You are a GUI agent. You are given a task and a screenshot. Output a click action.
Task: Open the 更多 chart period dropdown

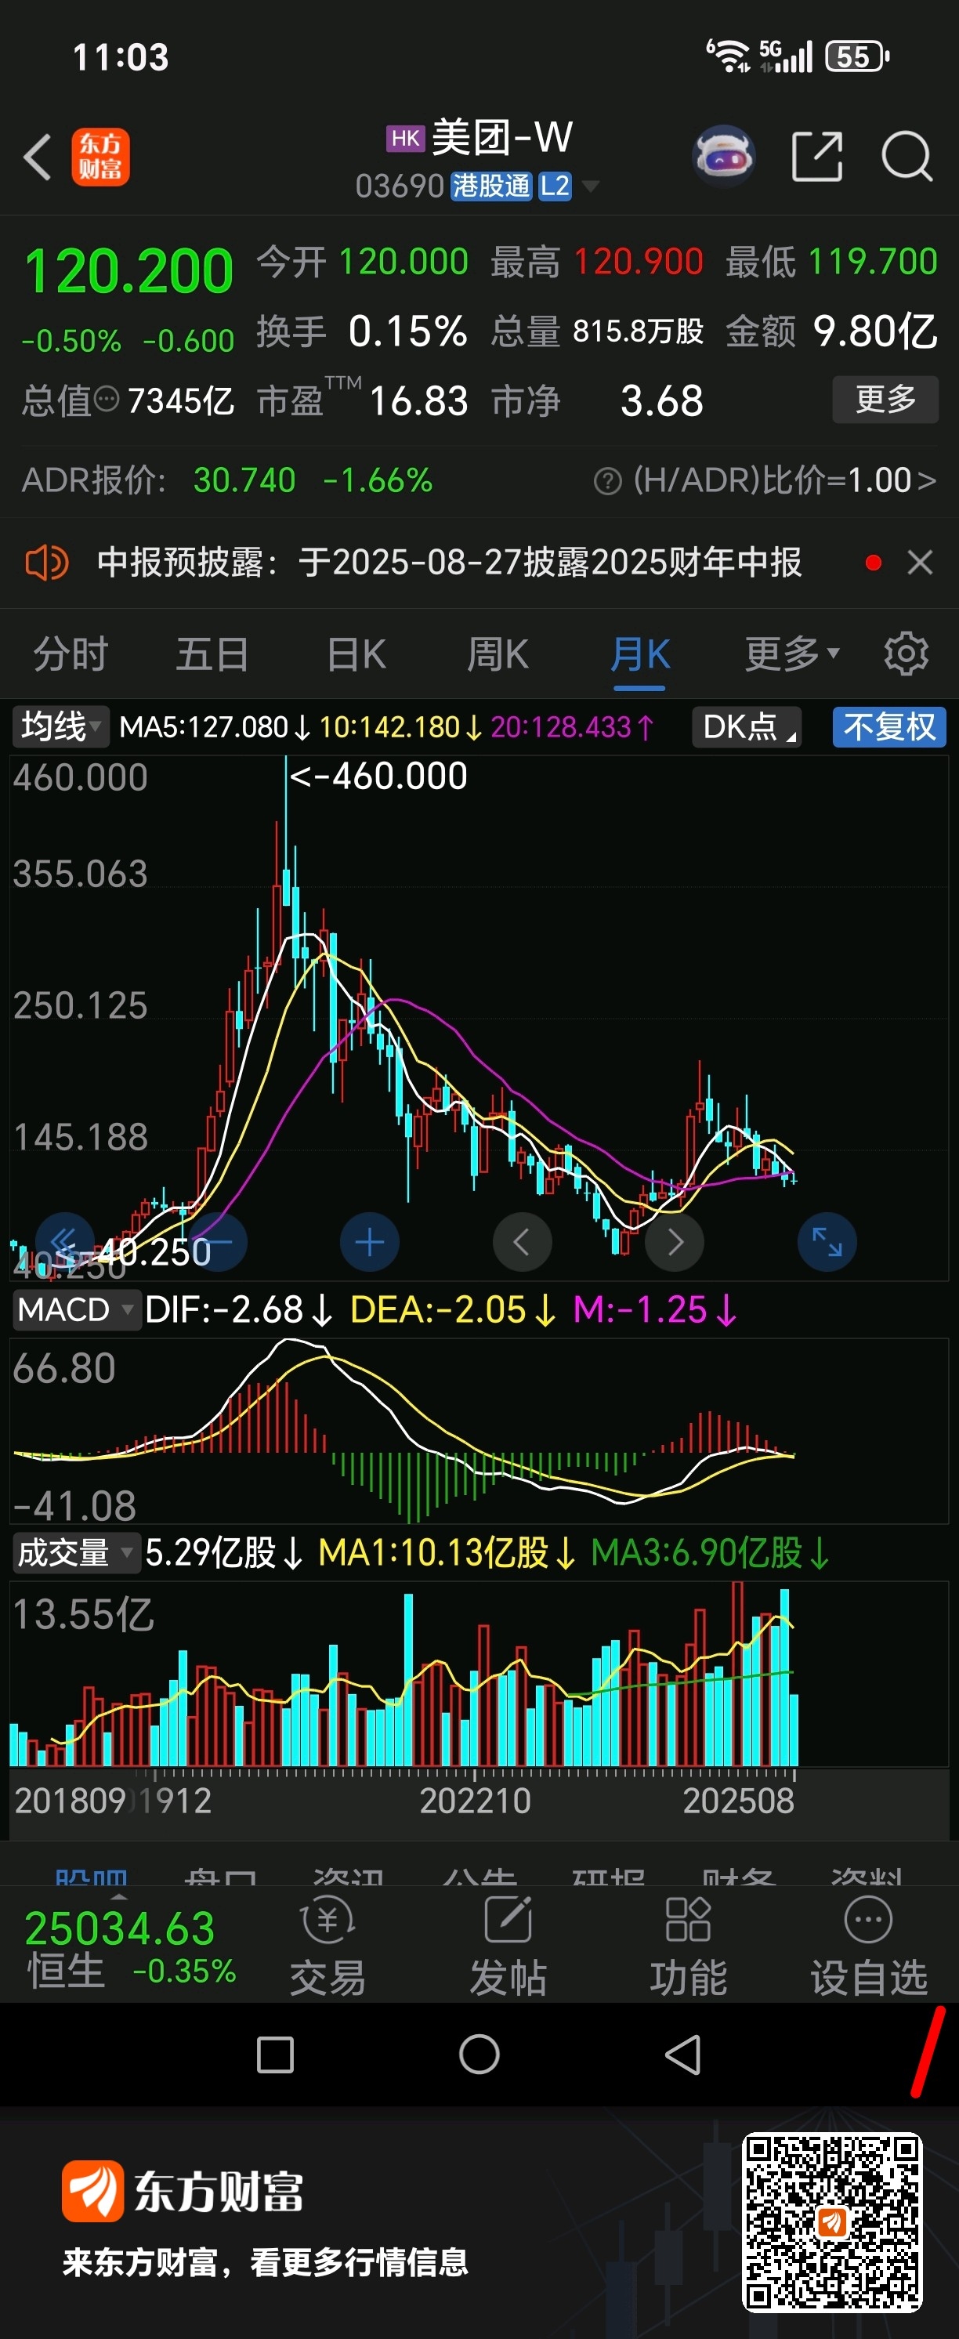tap(792, 654)
